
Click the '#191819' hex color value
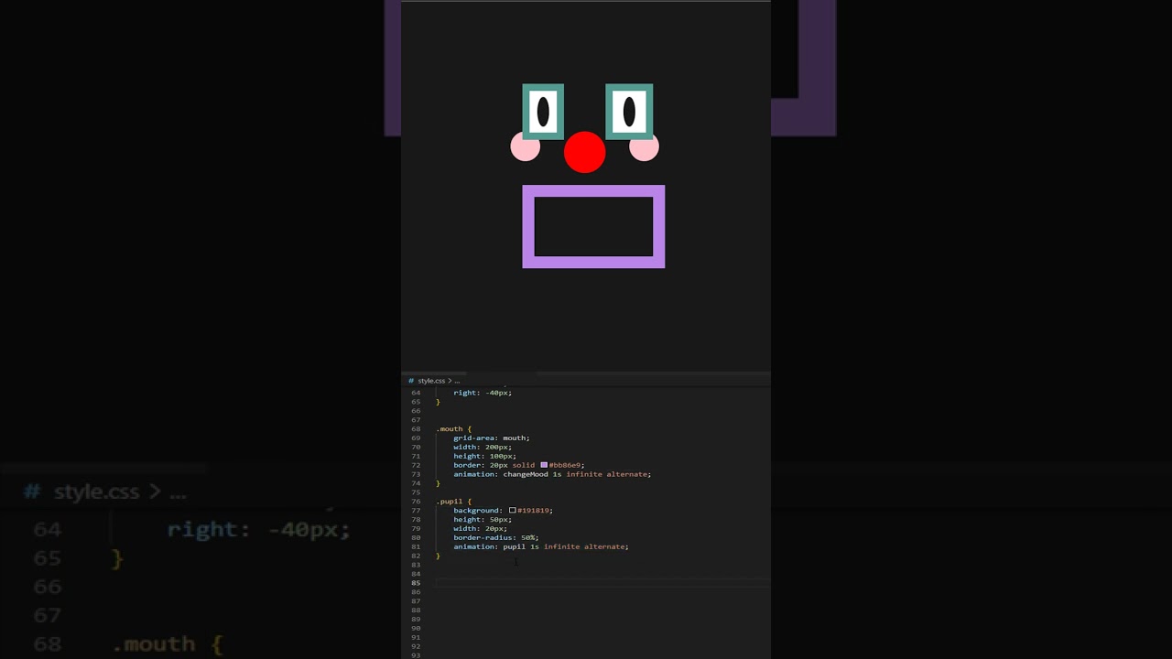535,510
